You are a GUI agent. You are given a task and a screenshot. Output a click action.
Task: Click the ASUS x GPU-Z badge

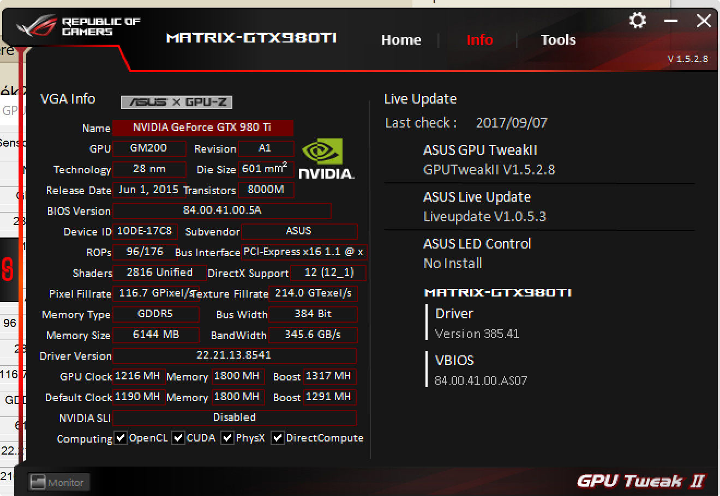pyautogui.click(x=177, y=102)
